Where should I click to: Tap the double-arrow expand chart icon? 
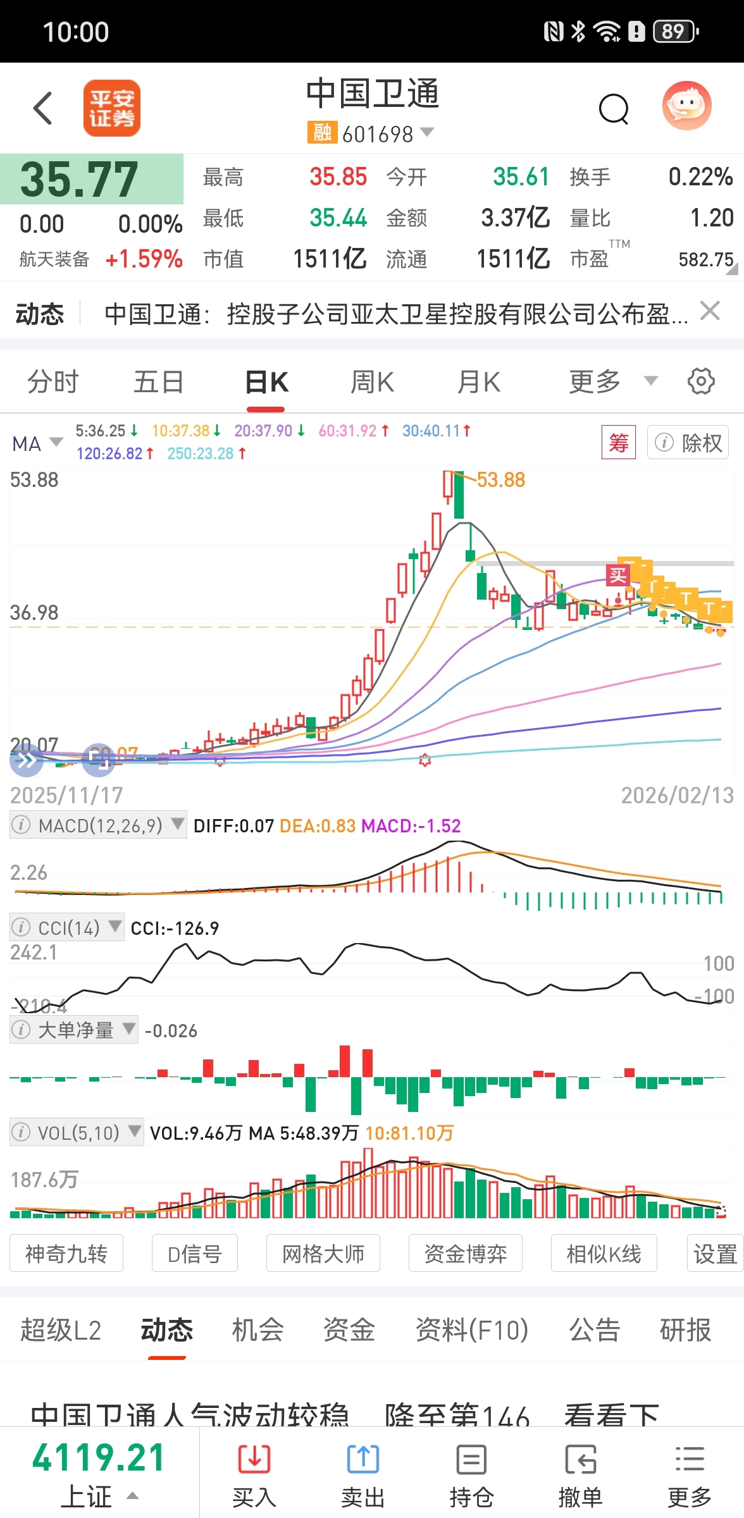click(x=27, y=760)
